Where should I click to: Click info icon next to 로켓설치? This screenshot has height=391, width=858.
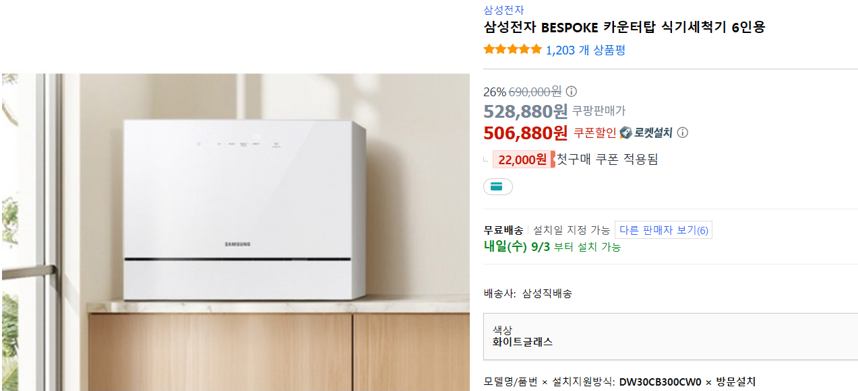[x=682, y=133]
